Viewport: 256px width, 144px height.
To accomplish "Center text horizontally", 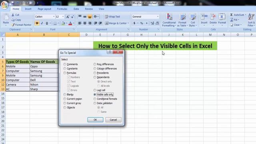I will coord(85,23).
